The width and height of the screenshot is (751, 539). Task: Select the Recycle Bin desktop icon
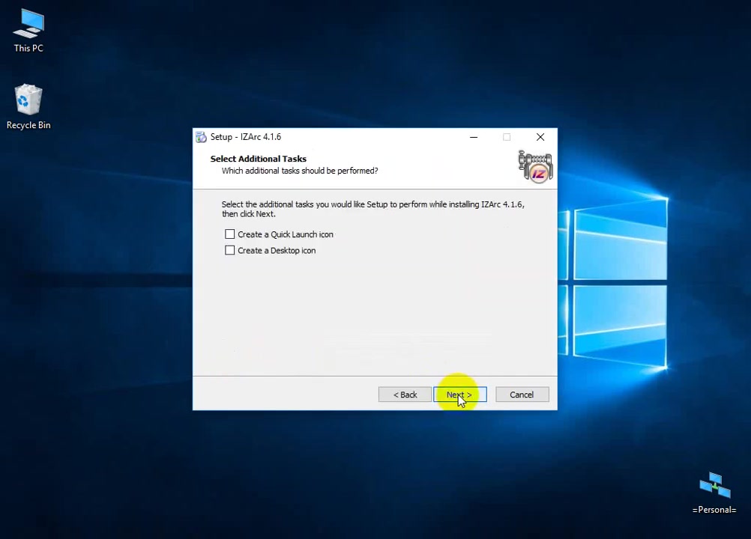[28, 106]
